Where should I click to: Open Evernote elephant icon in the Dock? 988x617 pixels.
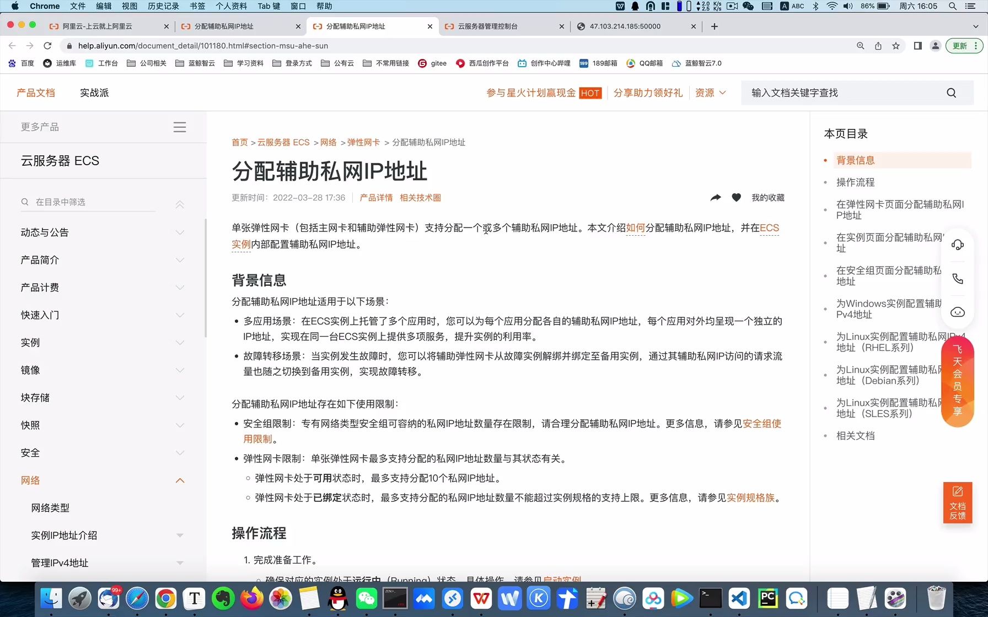tap(223, 598)
